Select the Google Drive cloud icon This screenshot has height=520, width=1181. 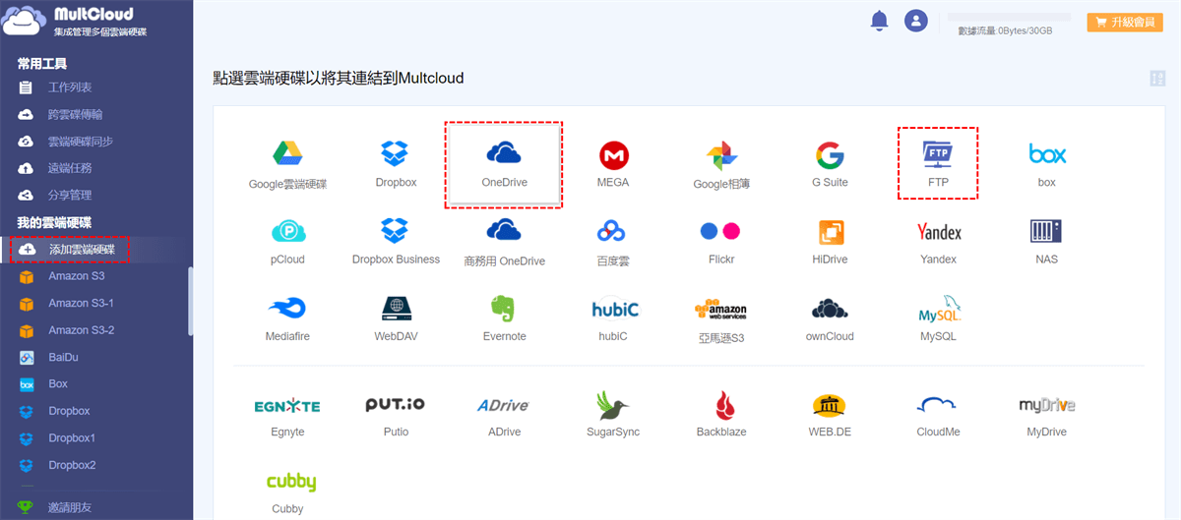point(287,154)
